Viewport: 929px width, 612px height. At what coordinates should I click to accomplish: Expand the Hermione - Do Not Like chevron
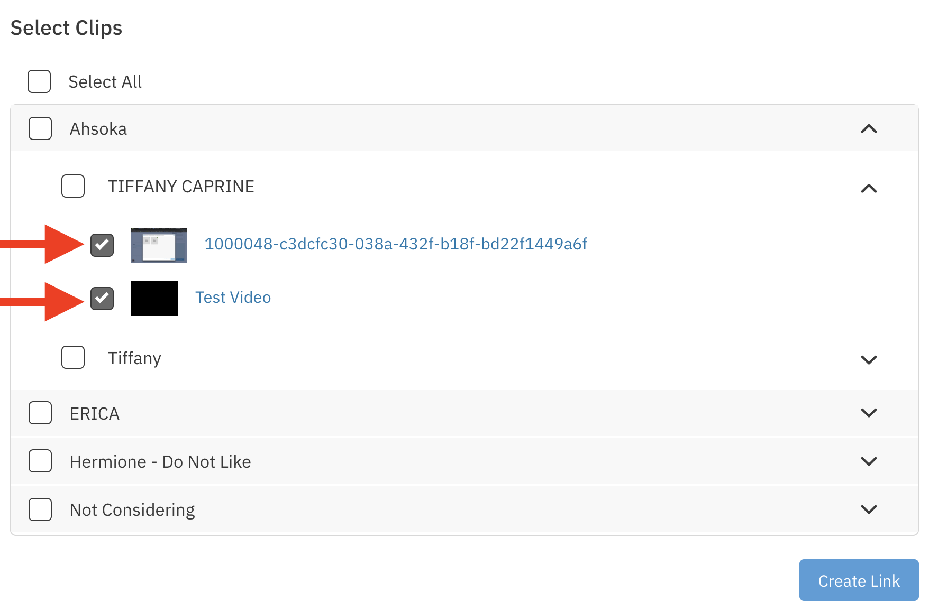click(x=869, y=461)
